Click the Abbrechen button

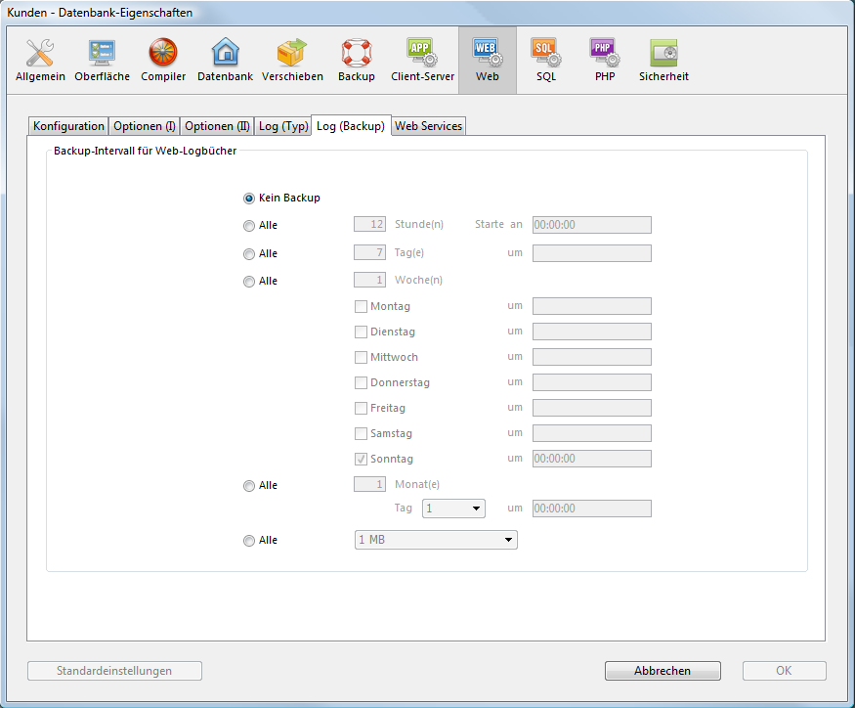(x=663, y=671)
